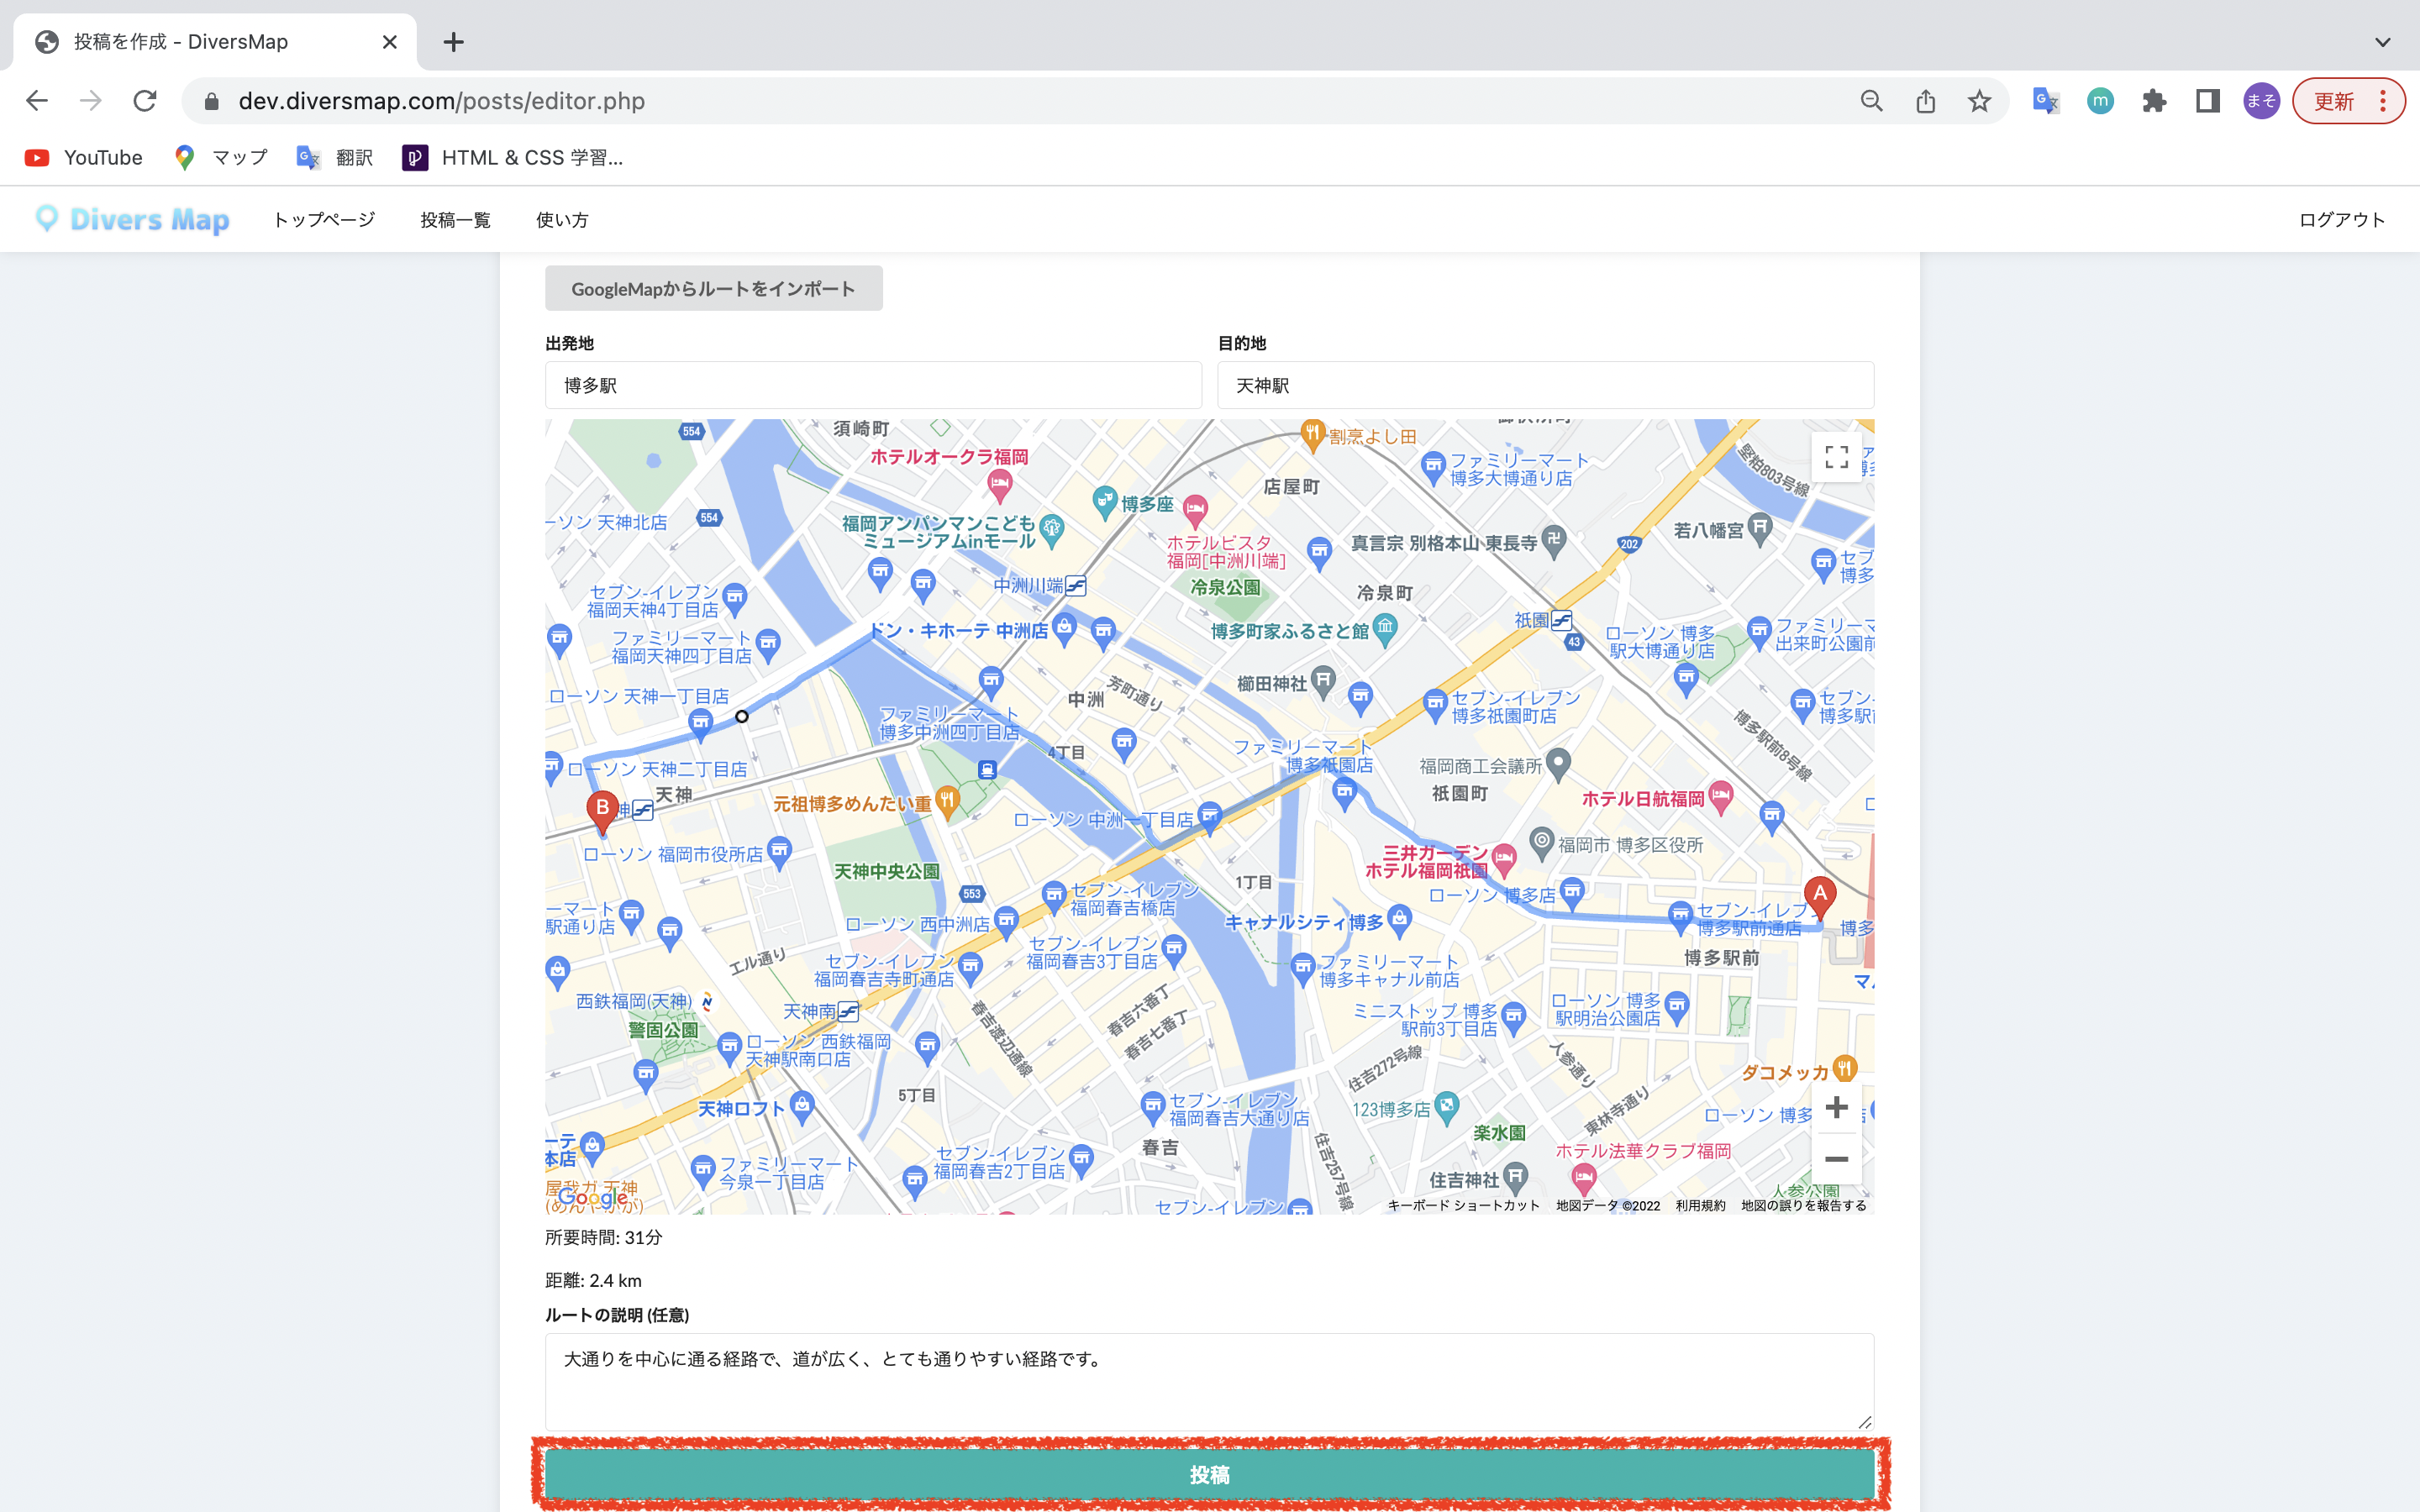Click the 出発地 input showing 博多駅

tap(872, 385)
